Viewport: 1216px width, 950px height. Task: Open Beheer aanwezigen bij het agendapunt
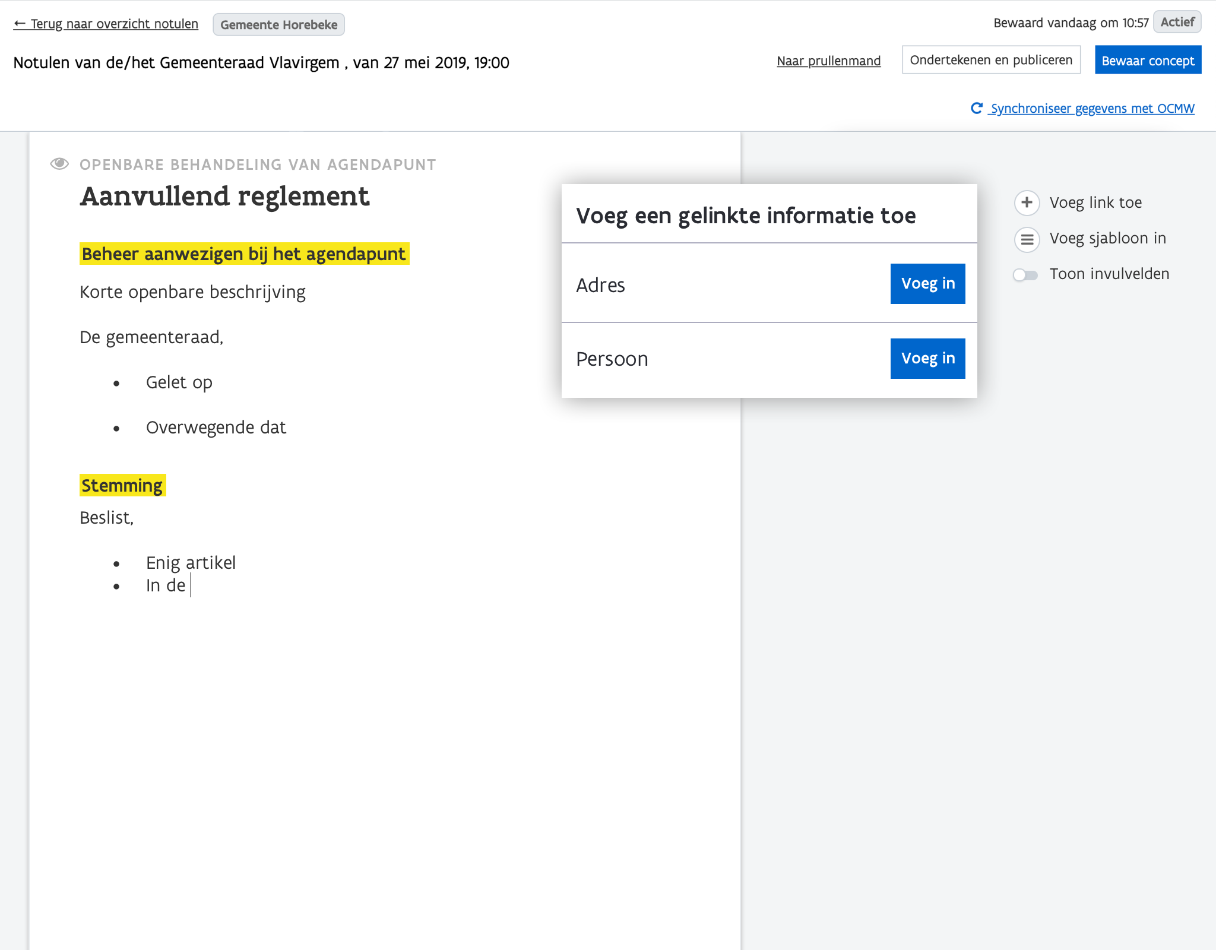click(x=243, y=254)
